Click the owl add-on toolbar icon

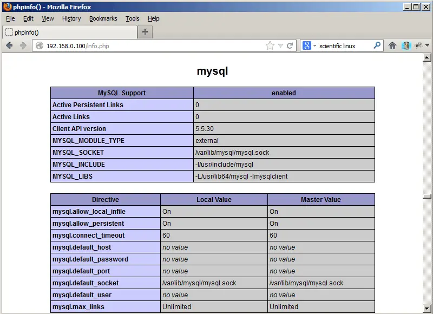point(406,45)
